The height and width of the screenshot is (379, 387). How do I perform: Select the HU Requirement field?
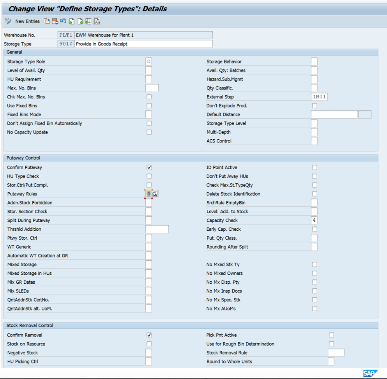pyautogui.click(x=148, y=79)
